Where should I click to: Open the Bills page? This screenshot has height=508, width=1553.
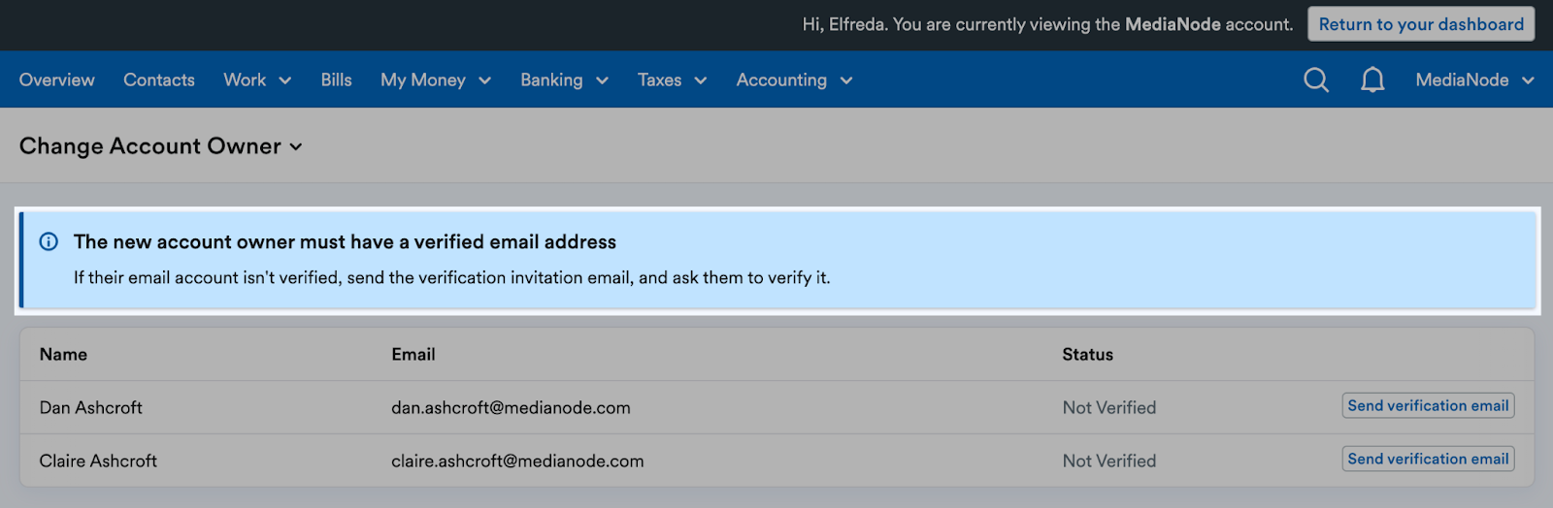[336, 79]
